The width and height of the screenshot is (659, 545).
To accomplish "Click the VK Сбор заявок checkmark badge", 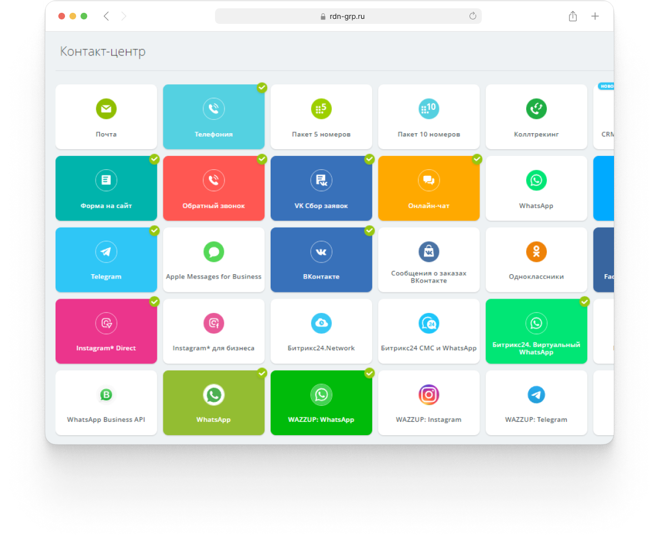I will coord(370,159).
